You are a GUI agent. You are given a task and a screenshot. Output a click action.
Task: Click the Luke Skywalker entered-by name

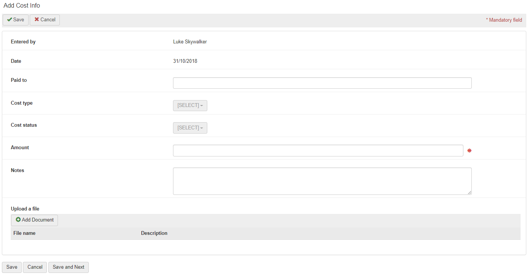click(x=190, y=42)
